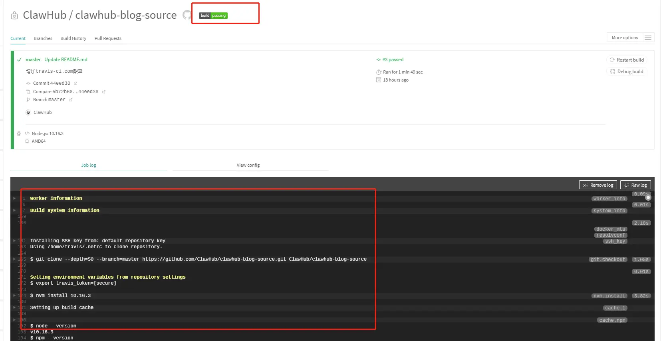This screenshot has width=661, height=341.
Task: Click the stopwatch icon beside Ran for
Action: point(379,72)
